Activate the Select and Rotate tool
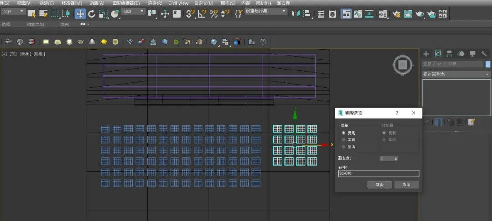Image resolution: width=492 pixels, height=221 pixels. (x=92, y=14)
